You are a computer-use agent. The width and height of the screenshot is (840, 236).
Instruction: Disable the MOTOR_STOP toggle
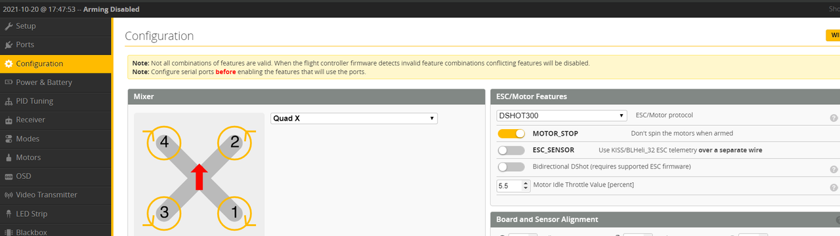click(511, 133)
